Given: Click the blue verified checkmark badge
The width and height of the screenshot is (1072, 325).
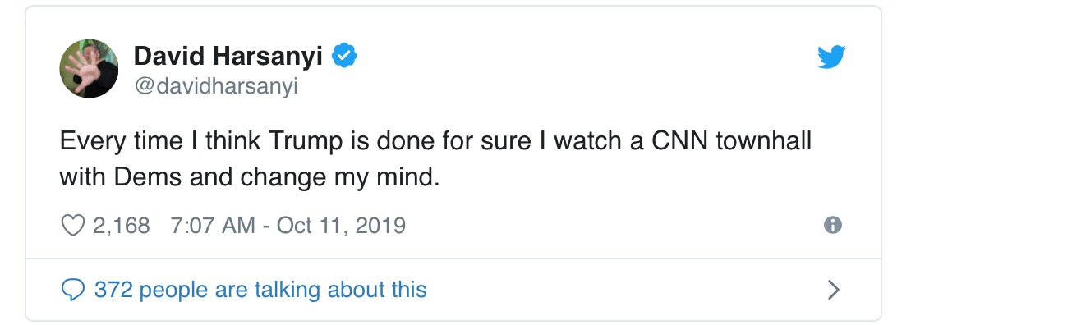Looking at the screenshot, I should click(x=343, y=57).
